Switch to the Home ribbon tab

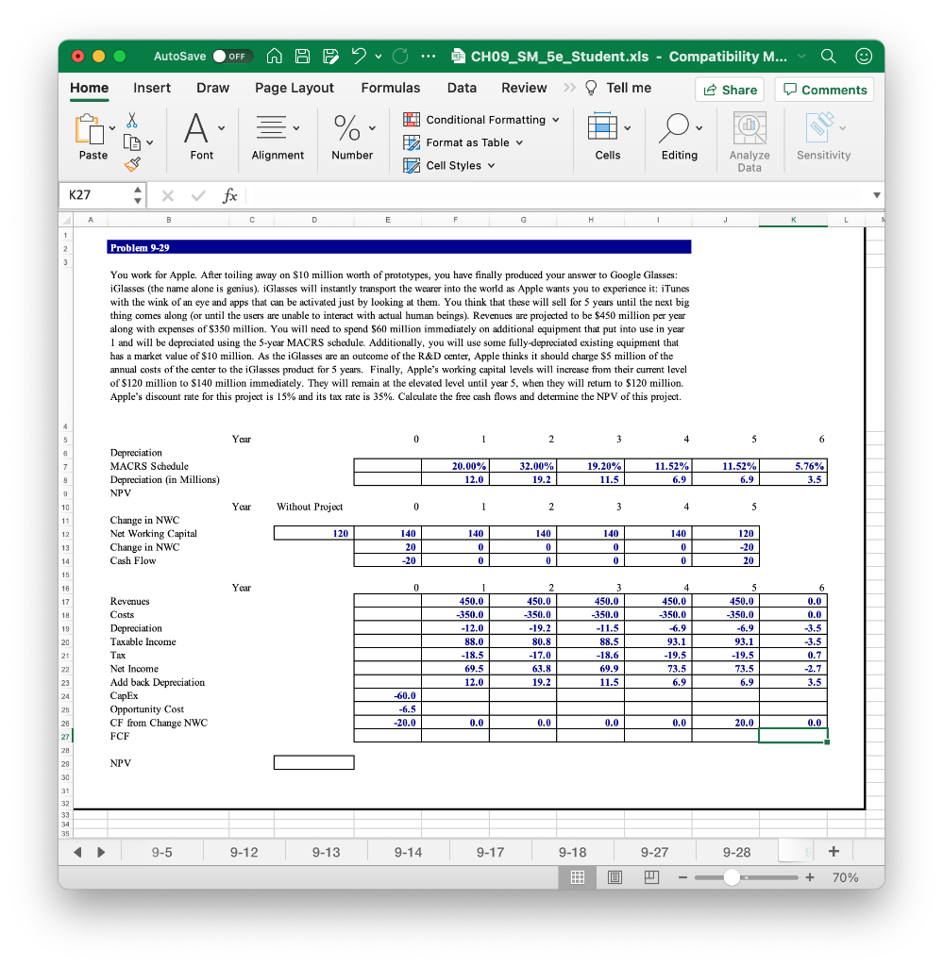90,88
